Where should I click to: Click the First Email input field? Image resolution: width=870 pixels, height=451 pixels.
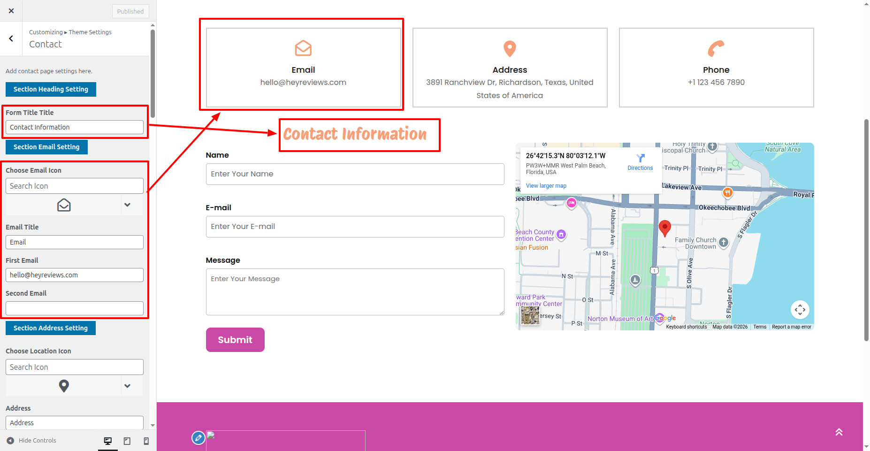[x=75, y=275]
